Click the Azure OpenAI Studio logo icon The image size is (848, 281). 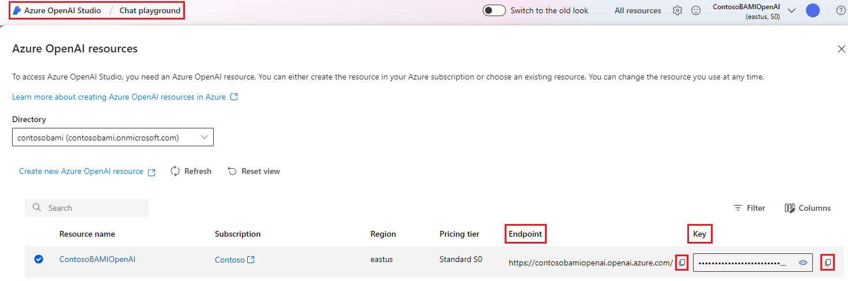17,10
